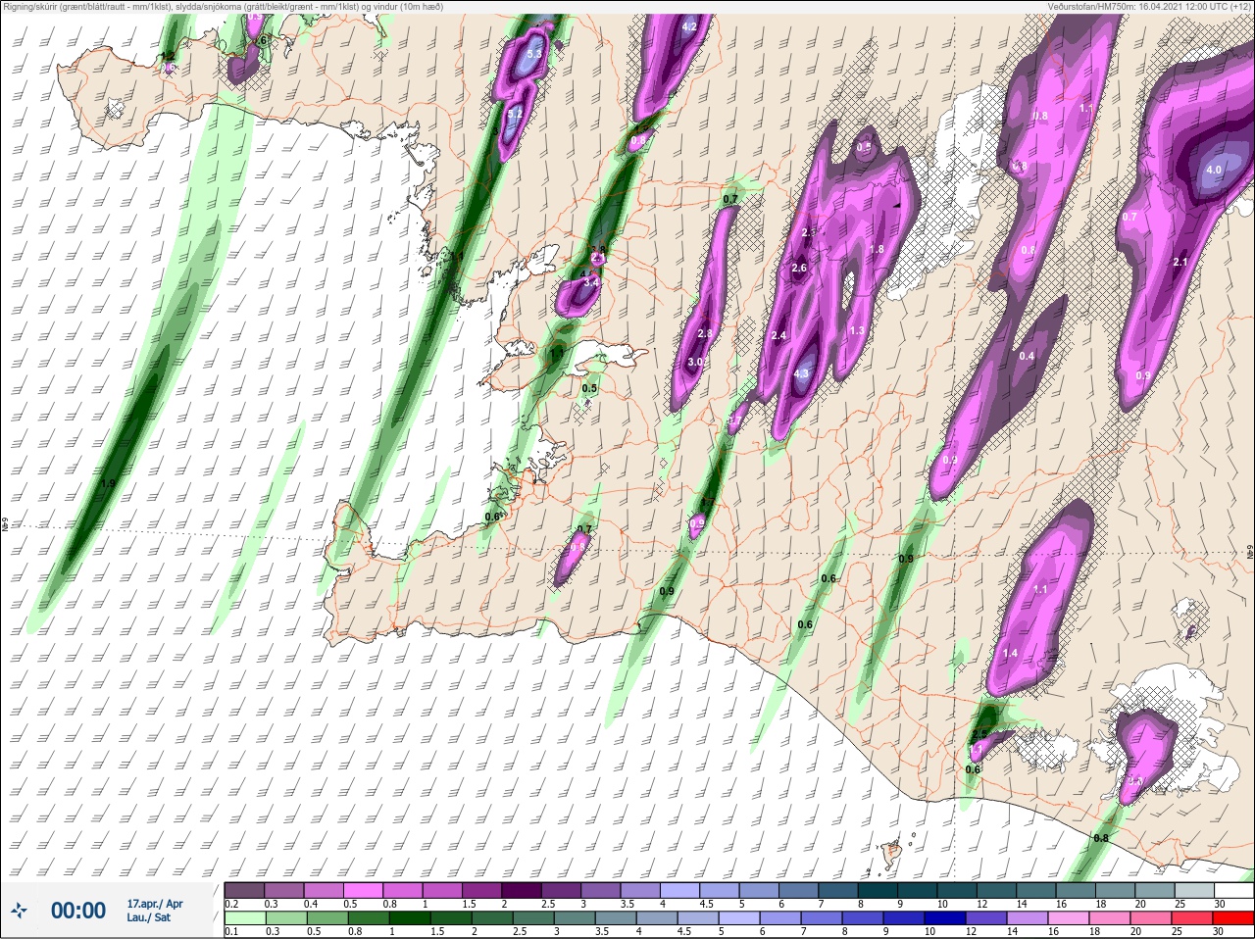Image resolution: width=1255 pixels, height=939 pixels.
Task: Click the 1.9 rain value over the sea
Action: click(x=109, y=483)
